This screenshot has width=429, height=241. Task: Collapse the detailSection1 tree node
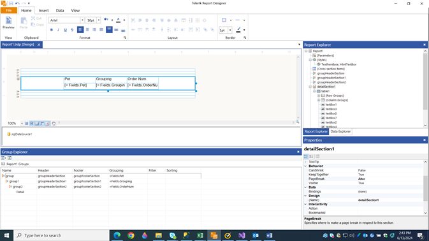pyautogui.click(x=310, y=87)
